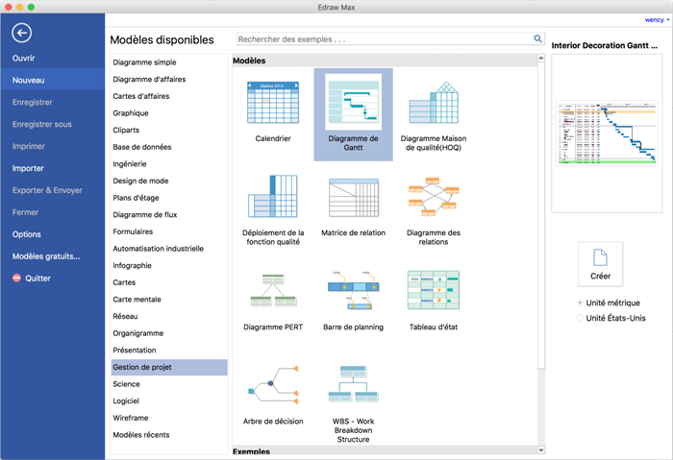Select the Réseau category

pos(169,316)
